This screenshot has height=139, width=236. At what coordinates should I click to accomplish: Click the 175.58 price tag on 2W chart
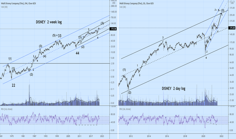(113, 29)
